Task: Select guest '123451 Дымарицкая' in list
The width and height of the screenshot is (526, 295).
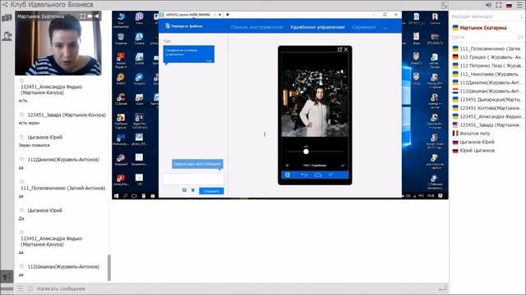Action: coord(487,99)
